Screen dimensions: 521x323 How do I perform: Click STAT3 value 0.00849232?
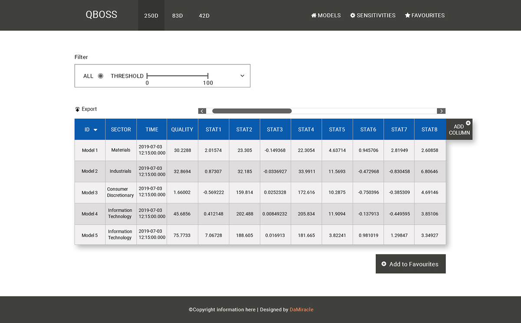pos(275,214)
